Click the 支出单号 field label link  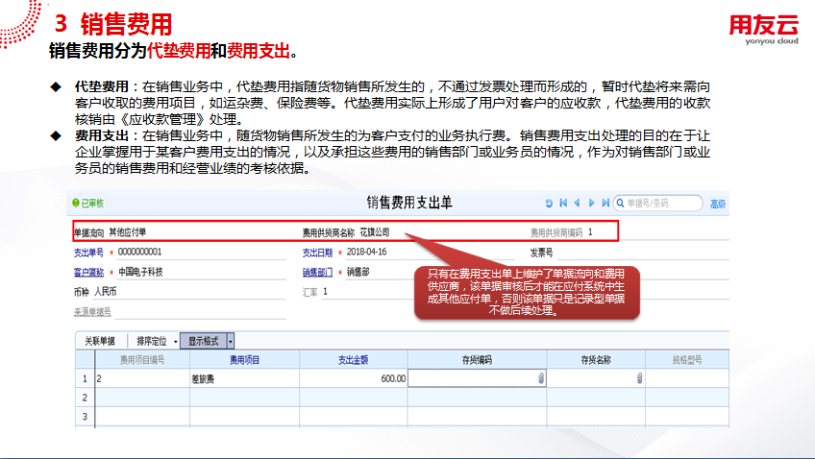[x=88, y=253]
